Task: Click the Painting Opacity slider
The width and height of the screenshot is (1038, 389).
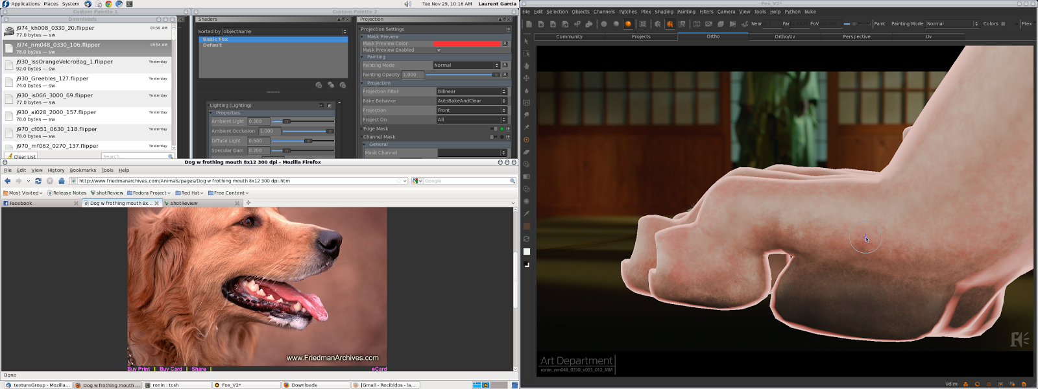Action: coord(463,75)
